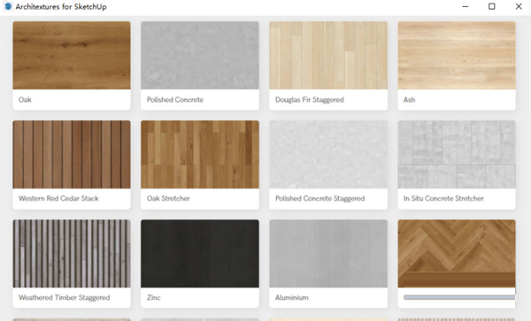
Task: Click the 'Western Red Cedar Stack' label
Action: (58, 199)
